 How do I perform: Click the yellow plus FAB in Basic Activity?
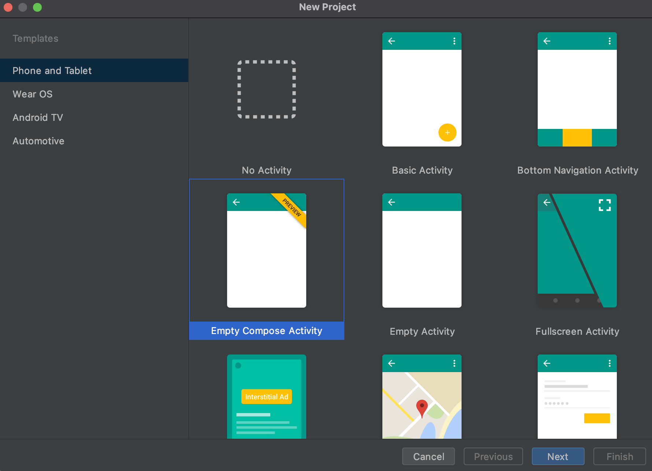(447, 133)
